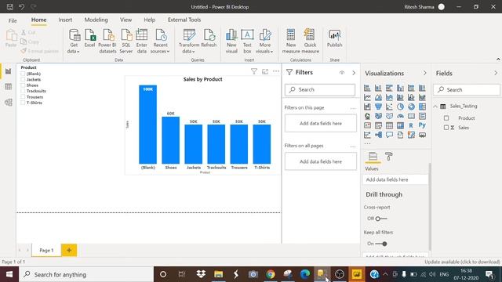Select the stacked bar chart visual
The width and height of the screenshot is (502, 282).
tap(367, 88)
